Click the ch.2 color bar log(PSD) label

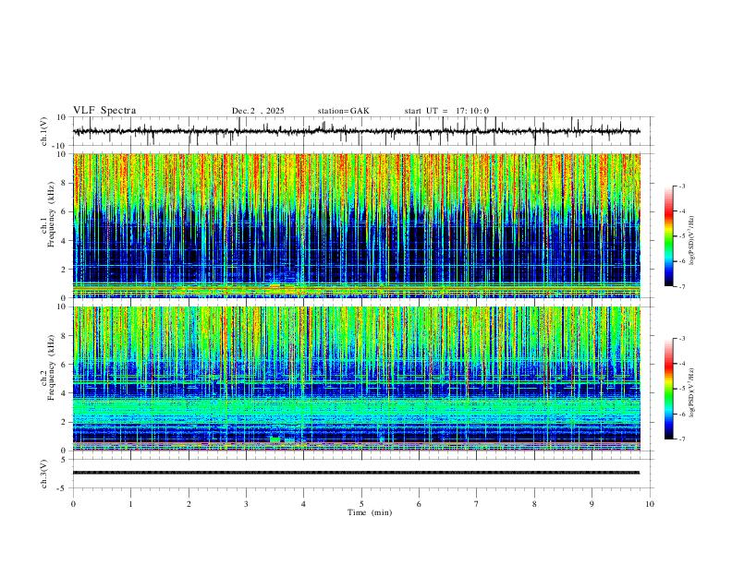click(691, 393)
